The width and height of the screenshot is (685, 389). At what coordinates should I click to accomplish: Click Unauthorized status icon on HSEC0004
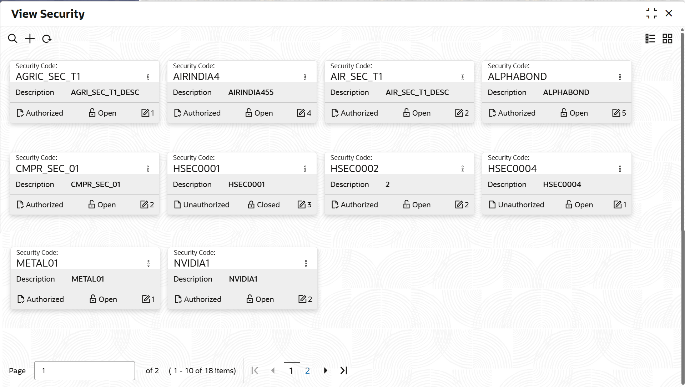point(492,204)
